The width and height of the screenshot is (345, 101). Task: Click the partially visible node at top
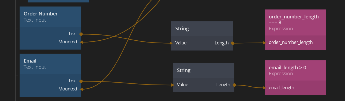[x=58, y=1]
